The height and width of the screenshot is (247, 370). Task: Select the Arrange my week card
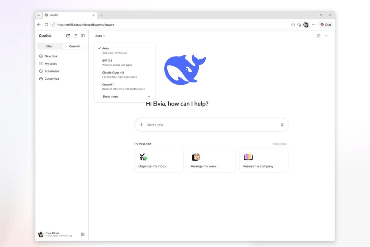[x=211, y=160]
